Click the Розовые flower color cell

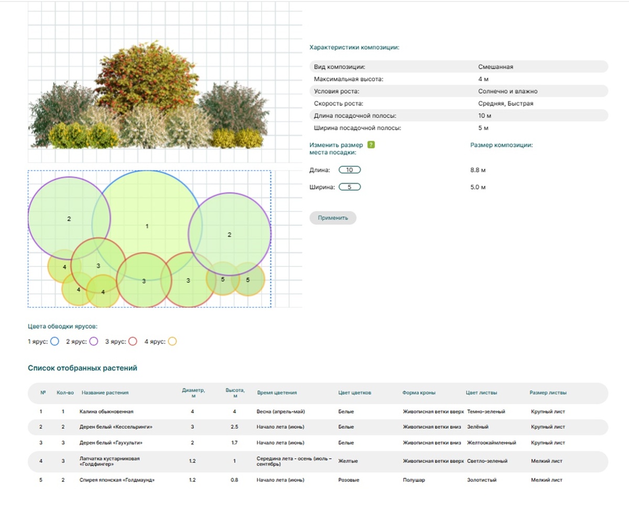click(x=349, y=480)
